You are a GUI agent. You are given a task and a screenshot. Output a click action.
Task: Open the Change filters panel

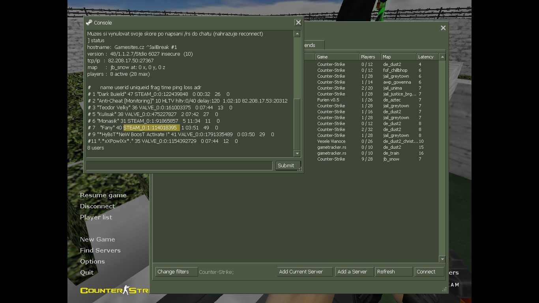(176, 272)
